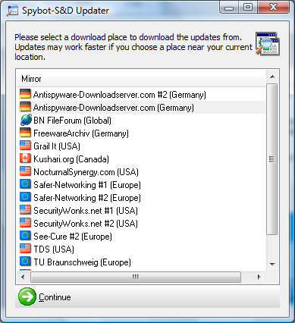
Task: Click the USA flag beside NocturnalSynergy.com
Action: [x=25, y=171]
